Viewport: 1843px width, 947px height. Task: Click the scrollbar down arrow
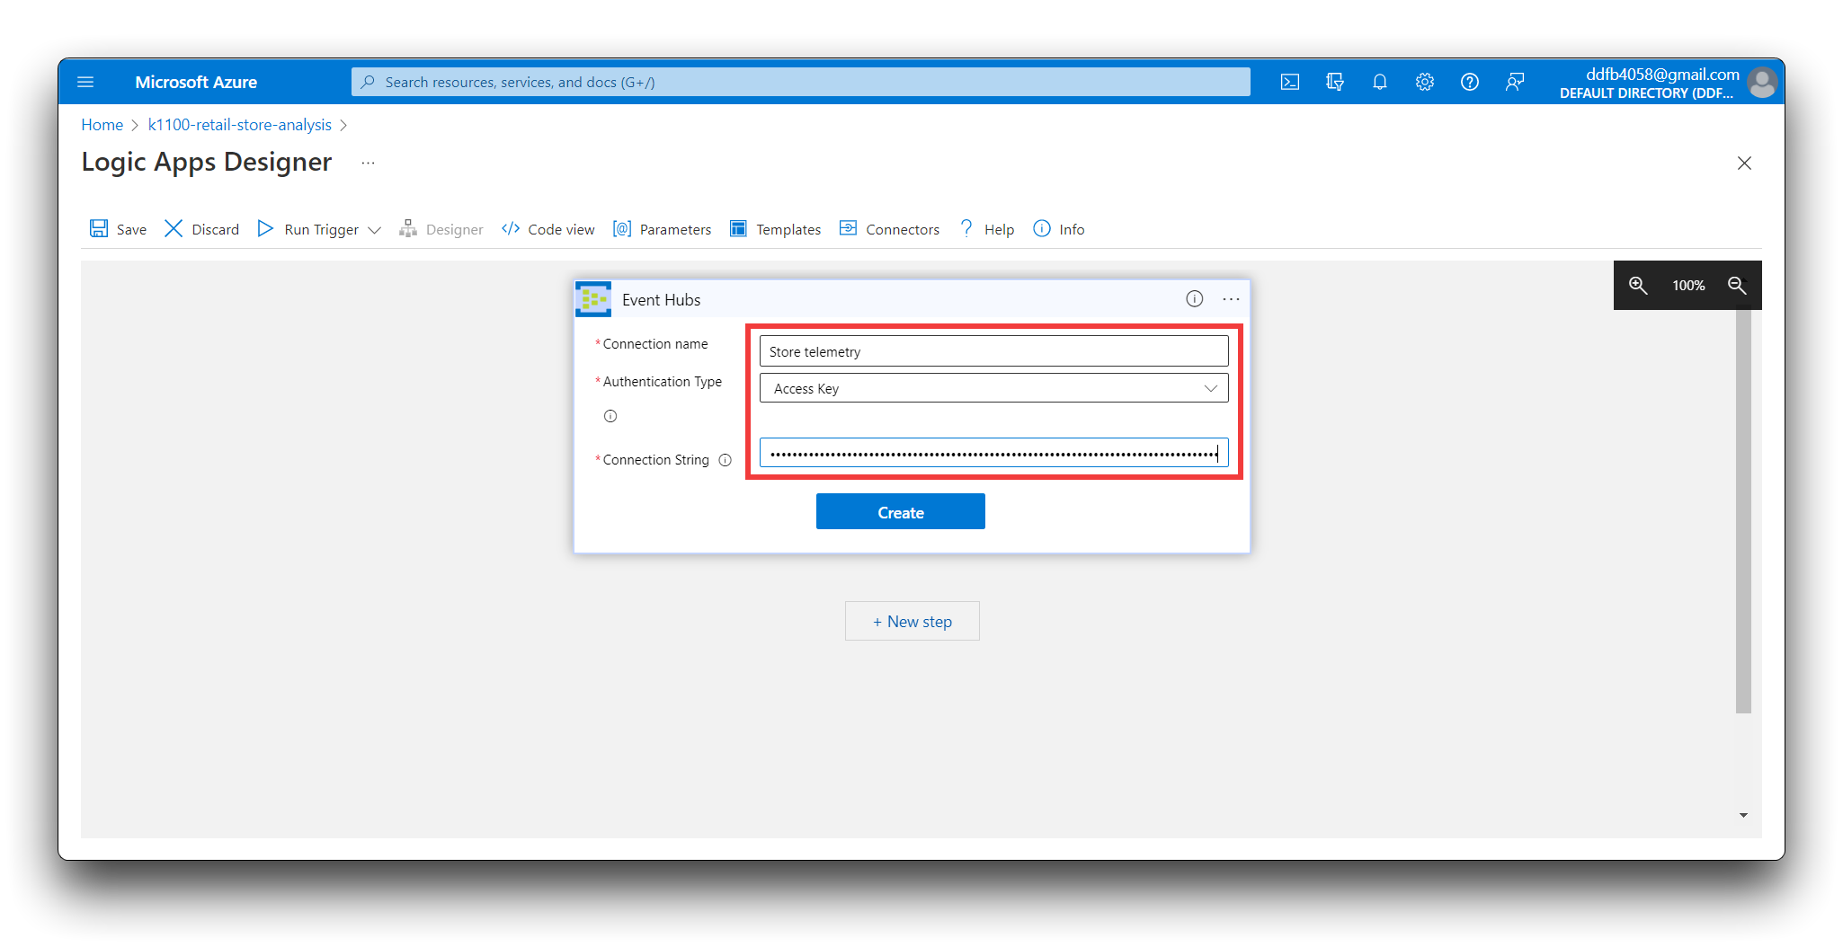click(x=1743, y=815)
